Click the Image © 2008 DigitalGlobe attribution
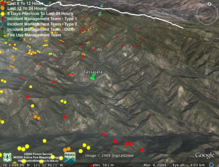 tap(109, 156)
